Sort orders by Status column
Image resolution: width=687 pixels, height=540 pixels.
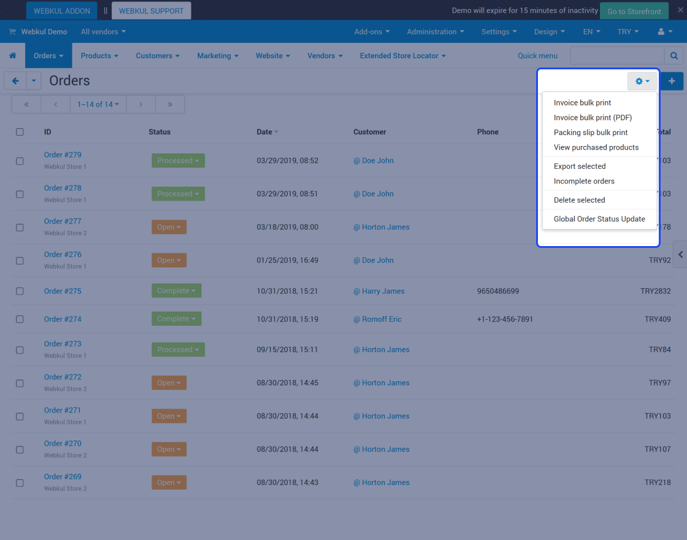pos(159,132)
